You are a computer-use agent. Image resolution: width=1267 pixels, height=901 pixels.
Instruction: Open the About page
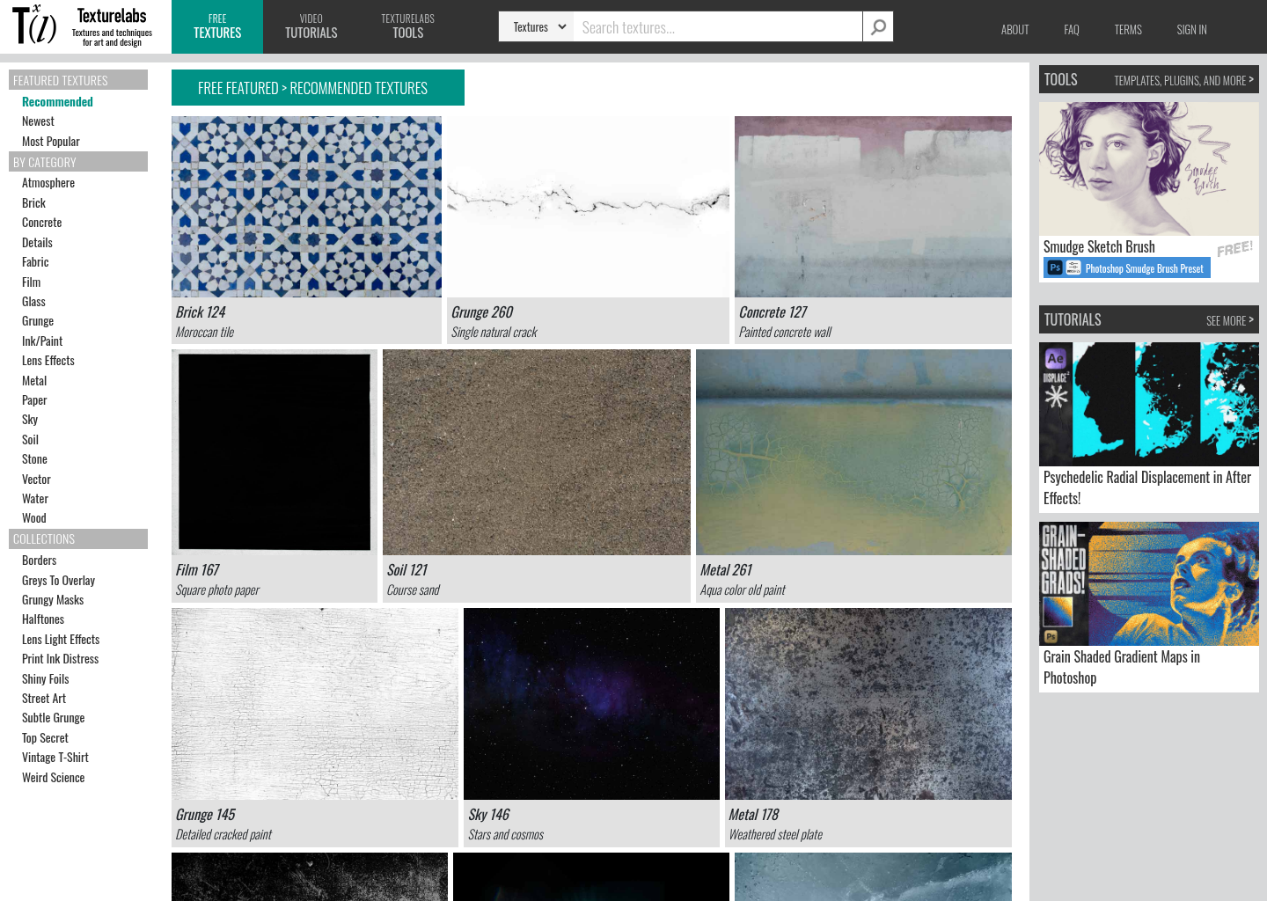1014,29
